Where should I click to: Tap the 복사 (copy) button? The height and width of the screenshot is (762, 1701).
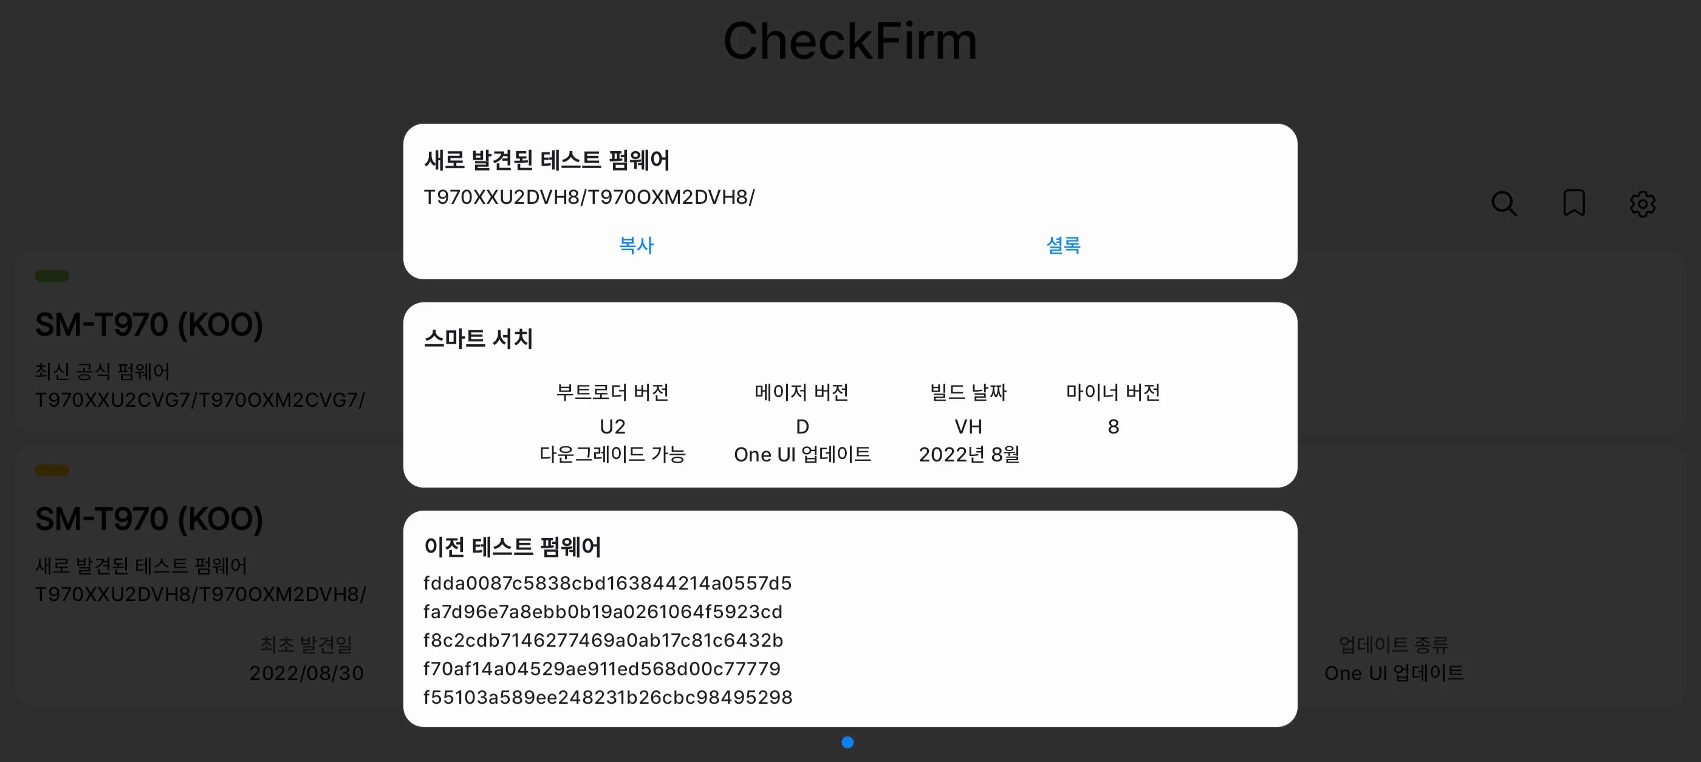pyautogui.click(x=635, y=245)
